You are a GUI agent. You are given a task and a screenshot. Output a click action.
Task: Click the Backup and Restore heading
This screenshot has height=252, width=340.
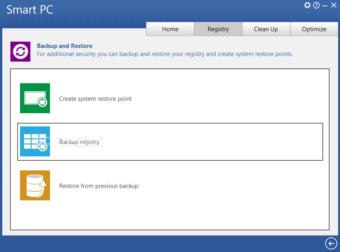(x=65, y=46)
